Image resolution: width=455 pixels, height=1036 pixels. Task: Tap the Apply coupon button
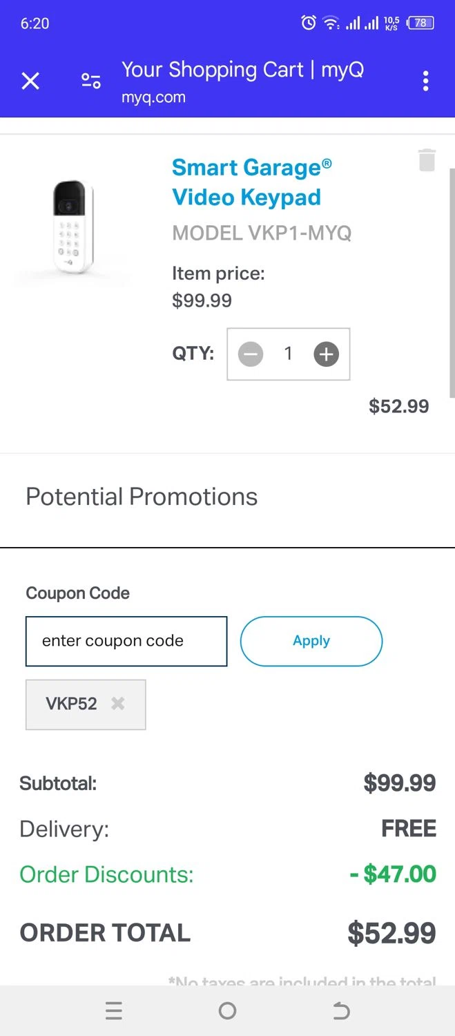pos(311,641)
